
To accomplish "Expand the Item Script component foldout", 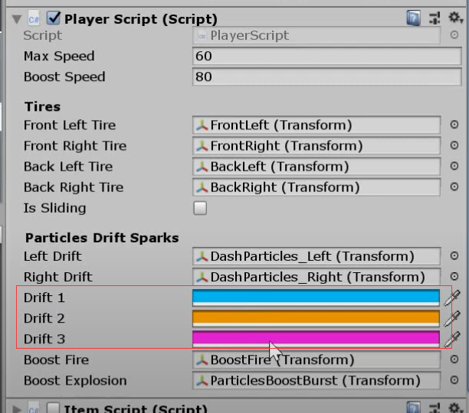I will point(17,408).
